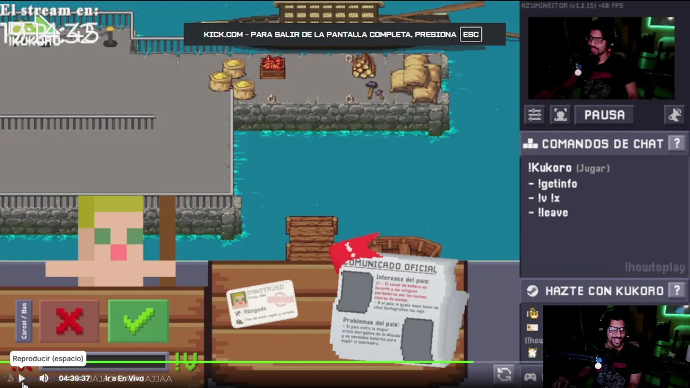The image size is (690, 388).
Task: Click the refresh arrows icon
Action: [x=504, y=374]
